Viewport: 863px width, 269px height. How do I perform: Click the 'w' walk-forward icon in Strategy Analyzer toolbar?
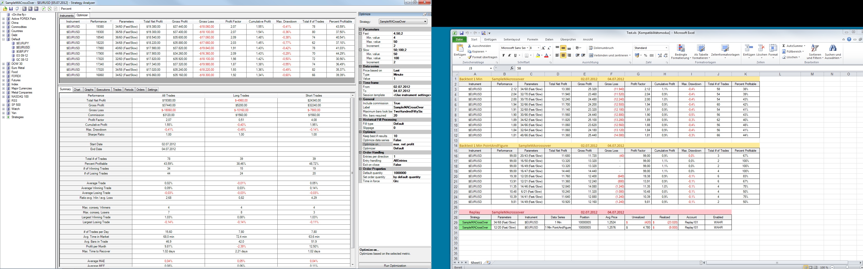tap(36, 9)
